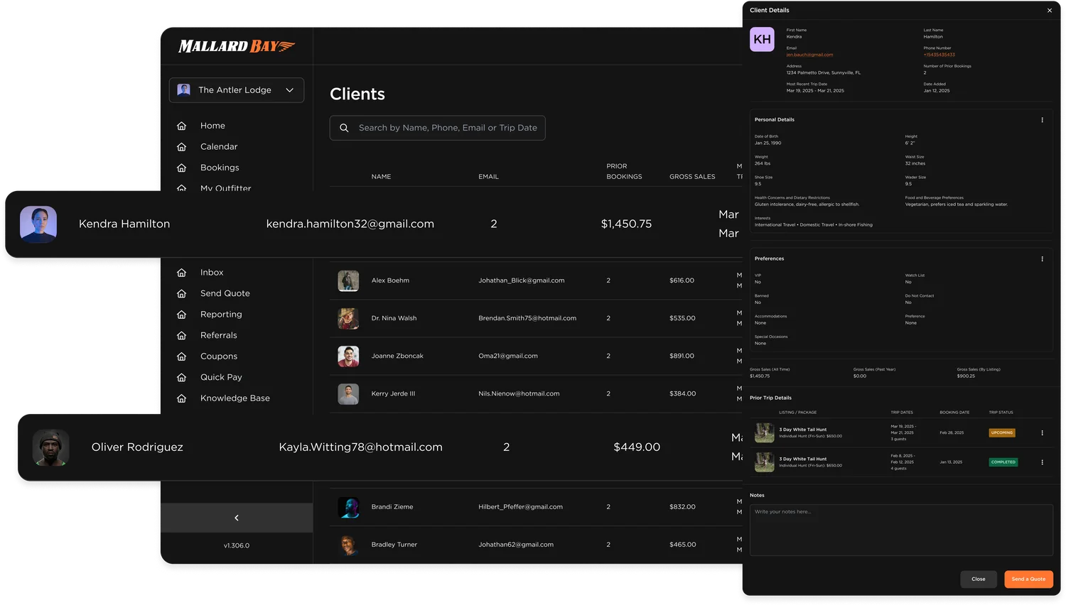Click the search magnifier icon
Image resolution: width=1066 pixels, height=605 pixels.
click(344, 128)
